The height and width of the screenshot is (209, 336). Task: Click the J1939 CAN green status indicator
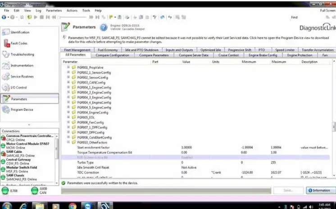(35, 191)
